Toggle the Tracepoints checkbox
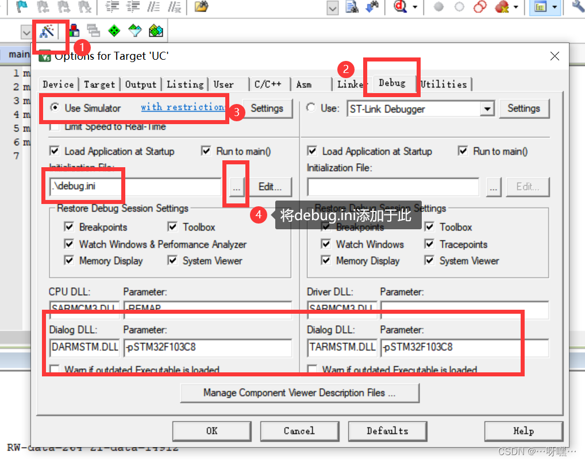The height and width of the screenshot is (462, 585). click(x=429, y=244)
